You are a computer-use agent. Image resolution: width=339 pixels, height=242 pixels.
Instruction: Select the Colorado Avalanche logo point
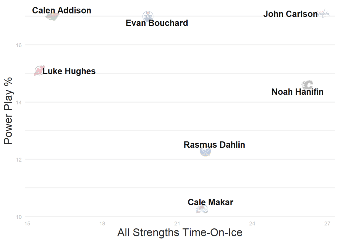tap(201, 209)
